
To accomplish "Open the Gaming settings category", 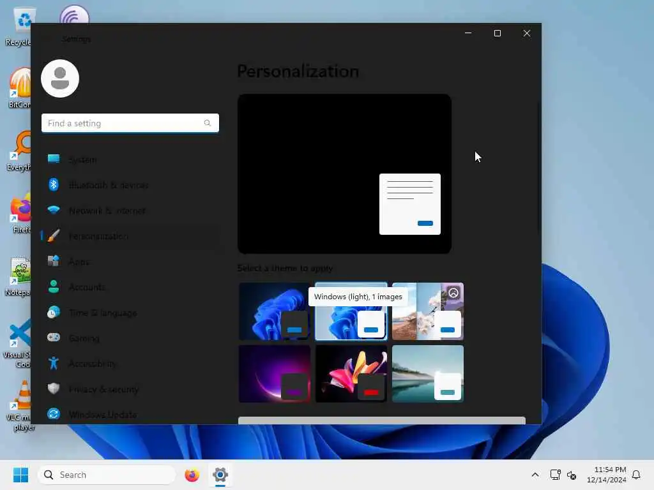I will [130, 338].
